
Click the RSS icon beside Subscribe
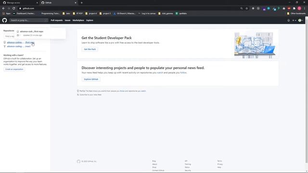tap(78, 95)
